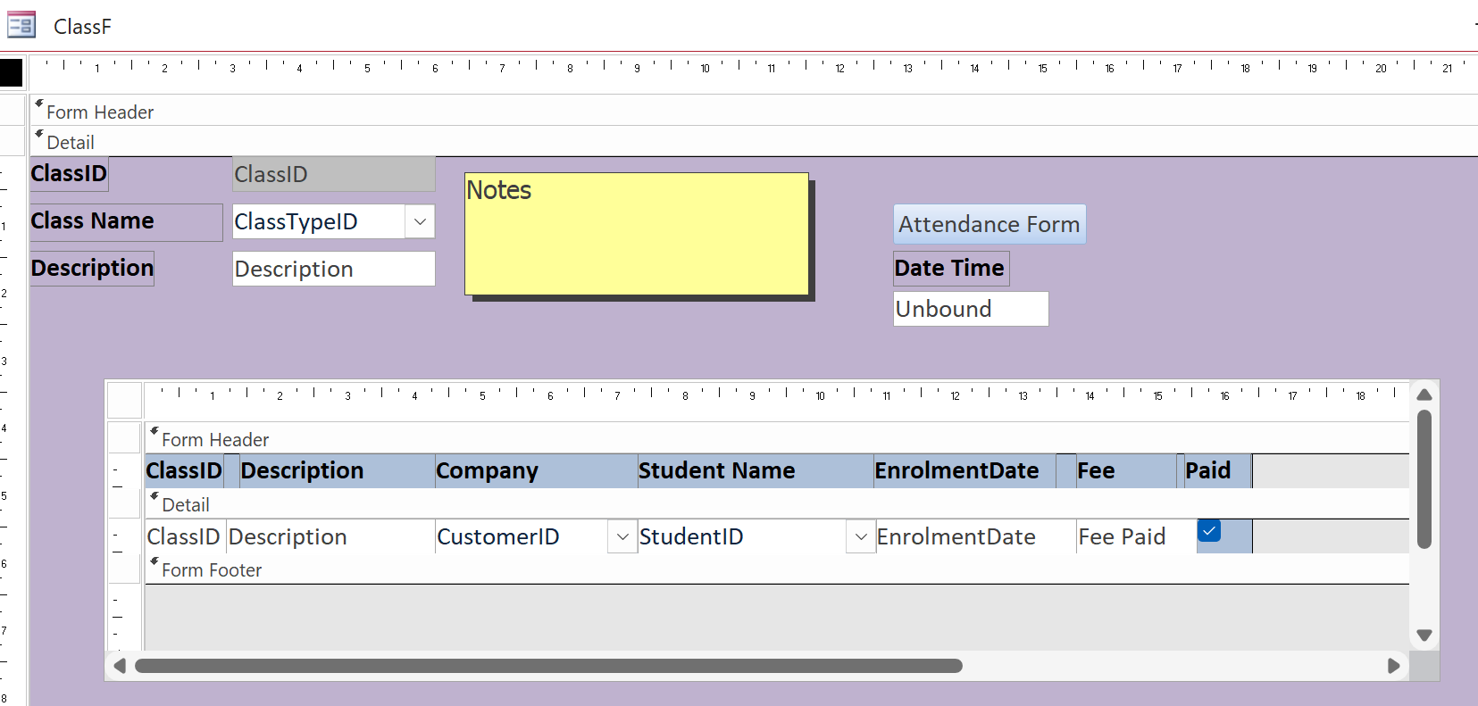Select the yellow Notes text box
The height and width of the screenshot is (706, 1478).
coord(637,234)
